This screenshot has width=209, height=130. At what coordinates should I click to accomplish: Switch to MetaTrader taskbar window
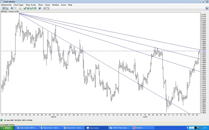tap(120, 128)
